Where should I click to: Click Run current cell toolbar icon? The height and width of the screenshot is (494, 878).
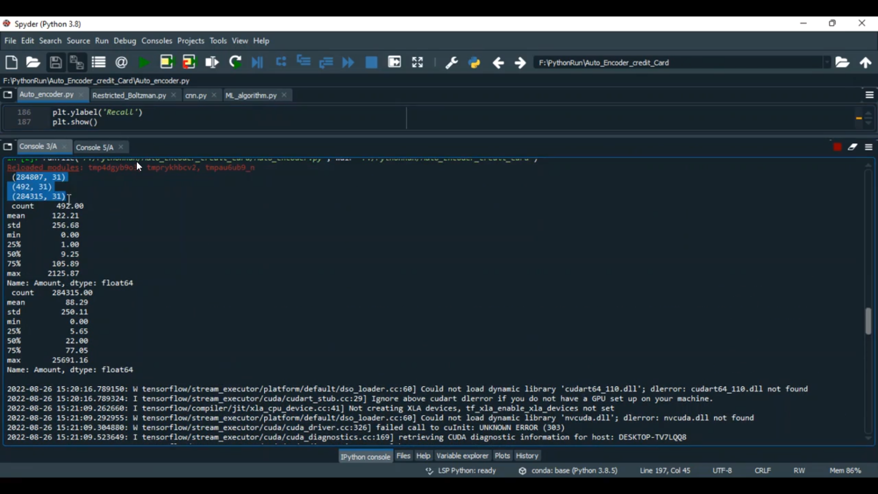[167, 63]
